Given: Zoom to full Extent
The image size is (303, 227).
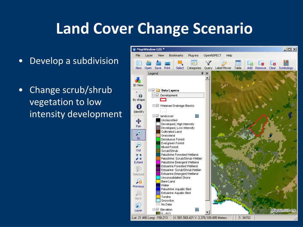Looking at the screenshot, I should point(138,159).
